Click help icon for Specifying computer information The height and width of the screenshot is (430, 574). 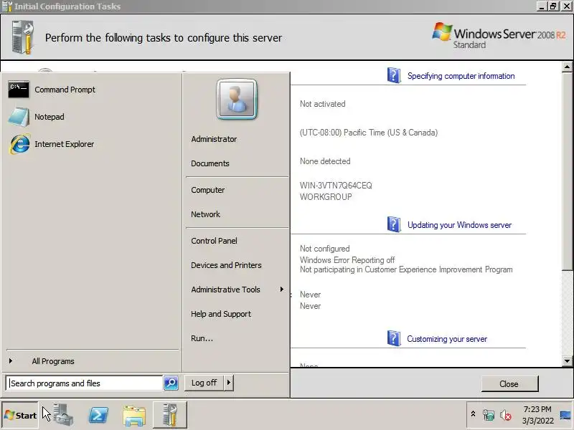tap(393, 75)
